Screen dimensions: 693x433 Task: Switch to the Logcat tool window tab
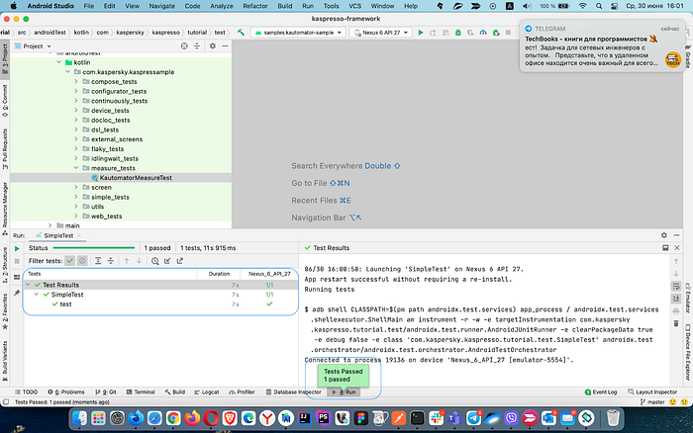[207, 391]
